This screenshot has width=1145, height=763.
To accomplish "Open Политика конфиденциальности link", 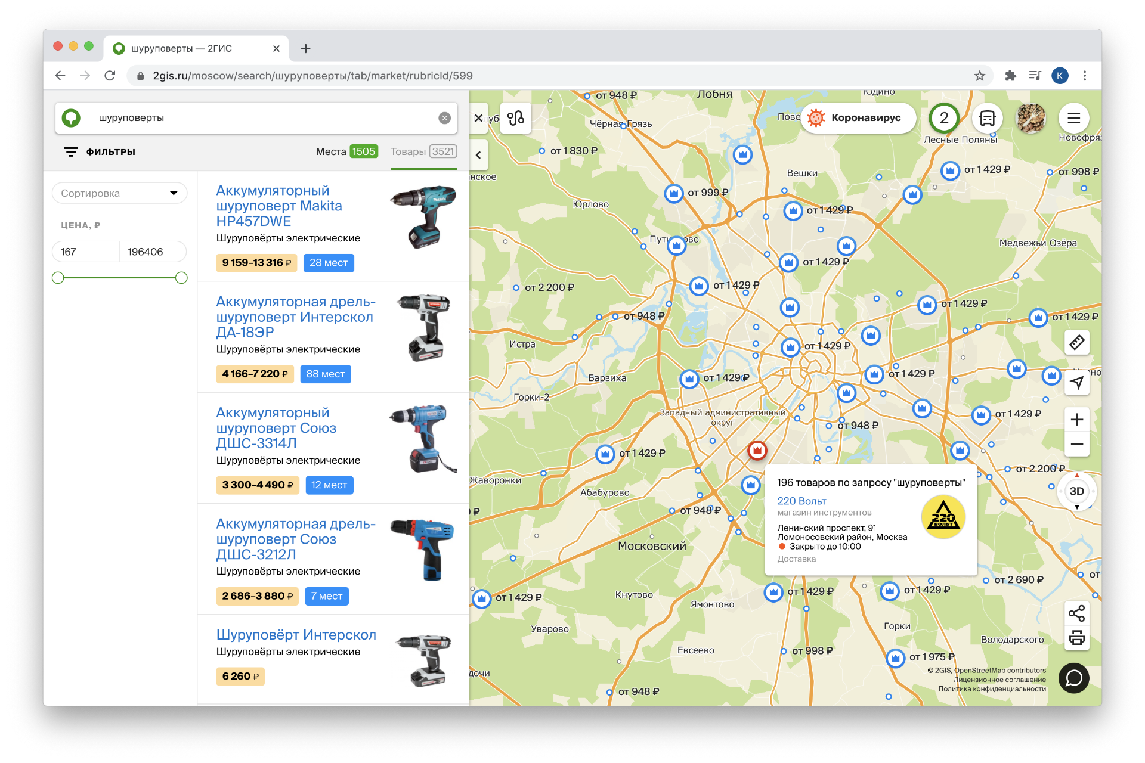I will [x=992, y=689].
